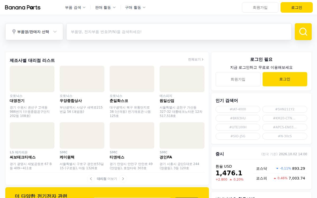Select popular keyword #N-30cS
This screenshot has height=198, width=317.
285,136
